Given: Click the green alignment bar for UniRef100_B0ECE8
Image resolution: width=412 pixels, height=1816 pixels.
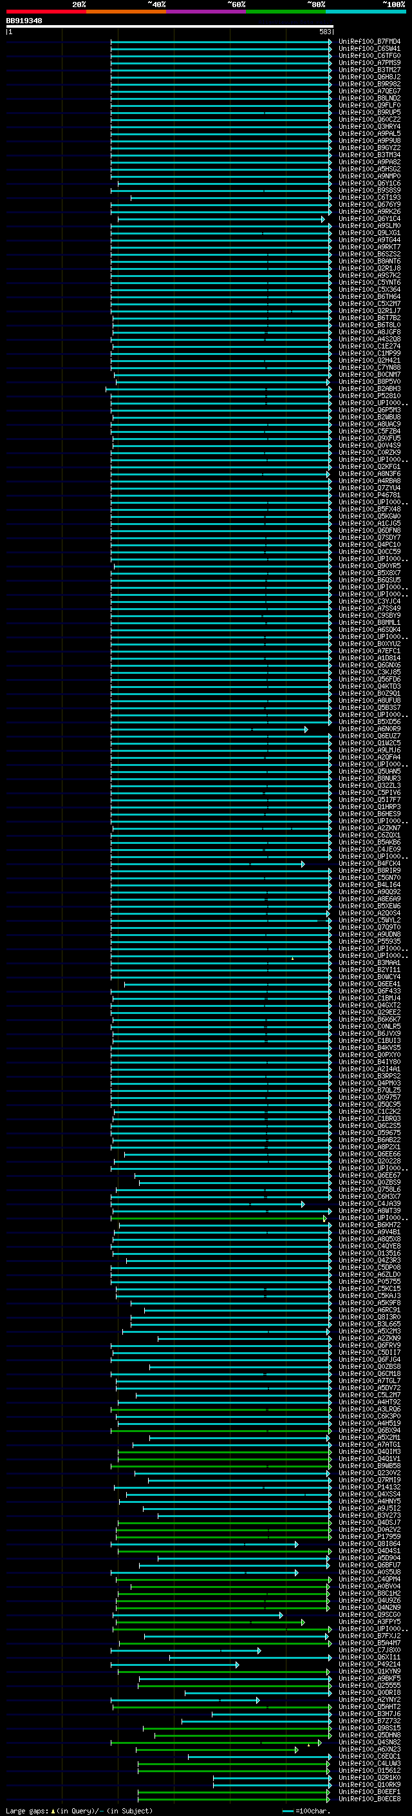Looking at the screenshot, I should click(x=233, y=1799).
